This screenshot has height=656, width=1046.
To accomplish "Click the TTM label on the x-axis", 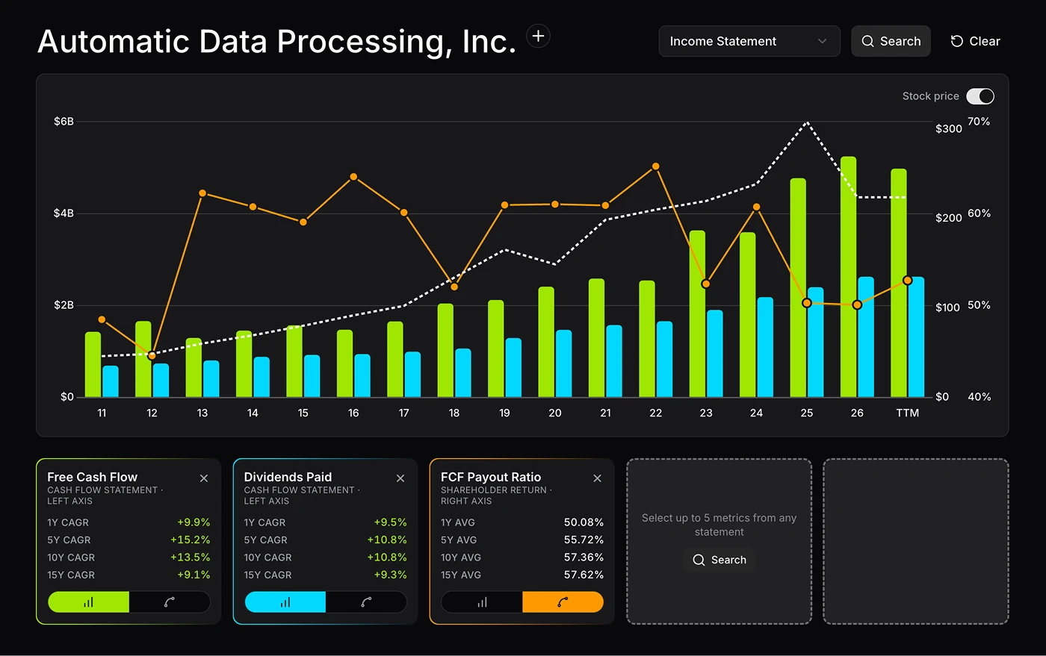I will pyautogui.click(x=908, y=413).
